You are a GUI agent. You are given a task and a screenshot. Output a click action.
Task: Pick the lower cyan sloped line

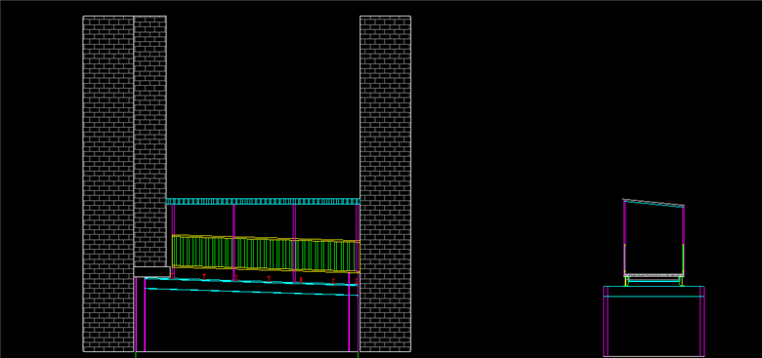251,292
